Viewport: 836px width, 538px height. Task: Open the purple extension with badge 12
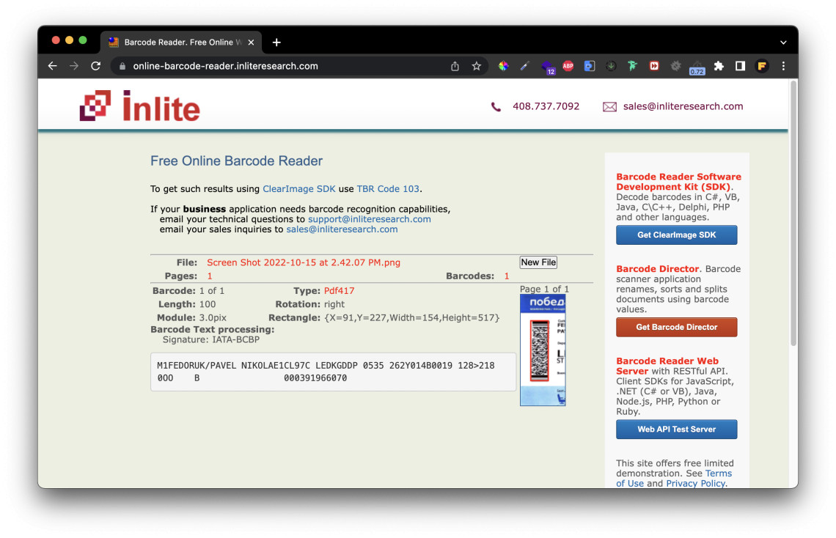(x=548, y=67)
